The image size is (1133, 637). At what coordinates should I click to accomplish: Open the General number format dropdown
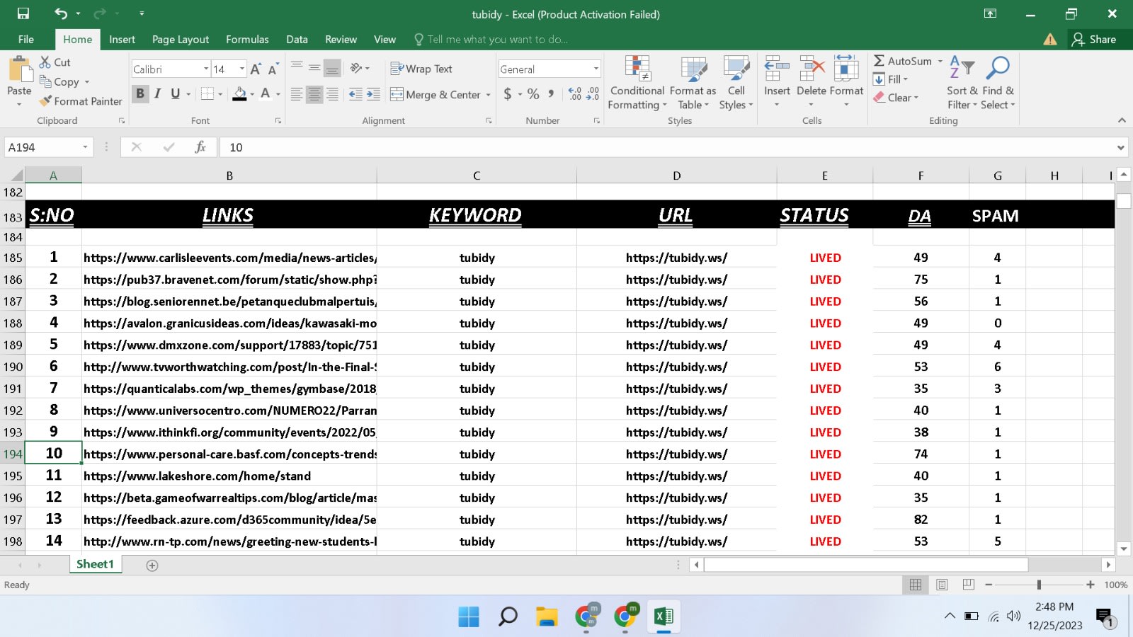point(596,69)
